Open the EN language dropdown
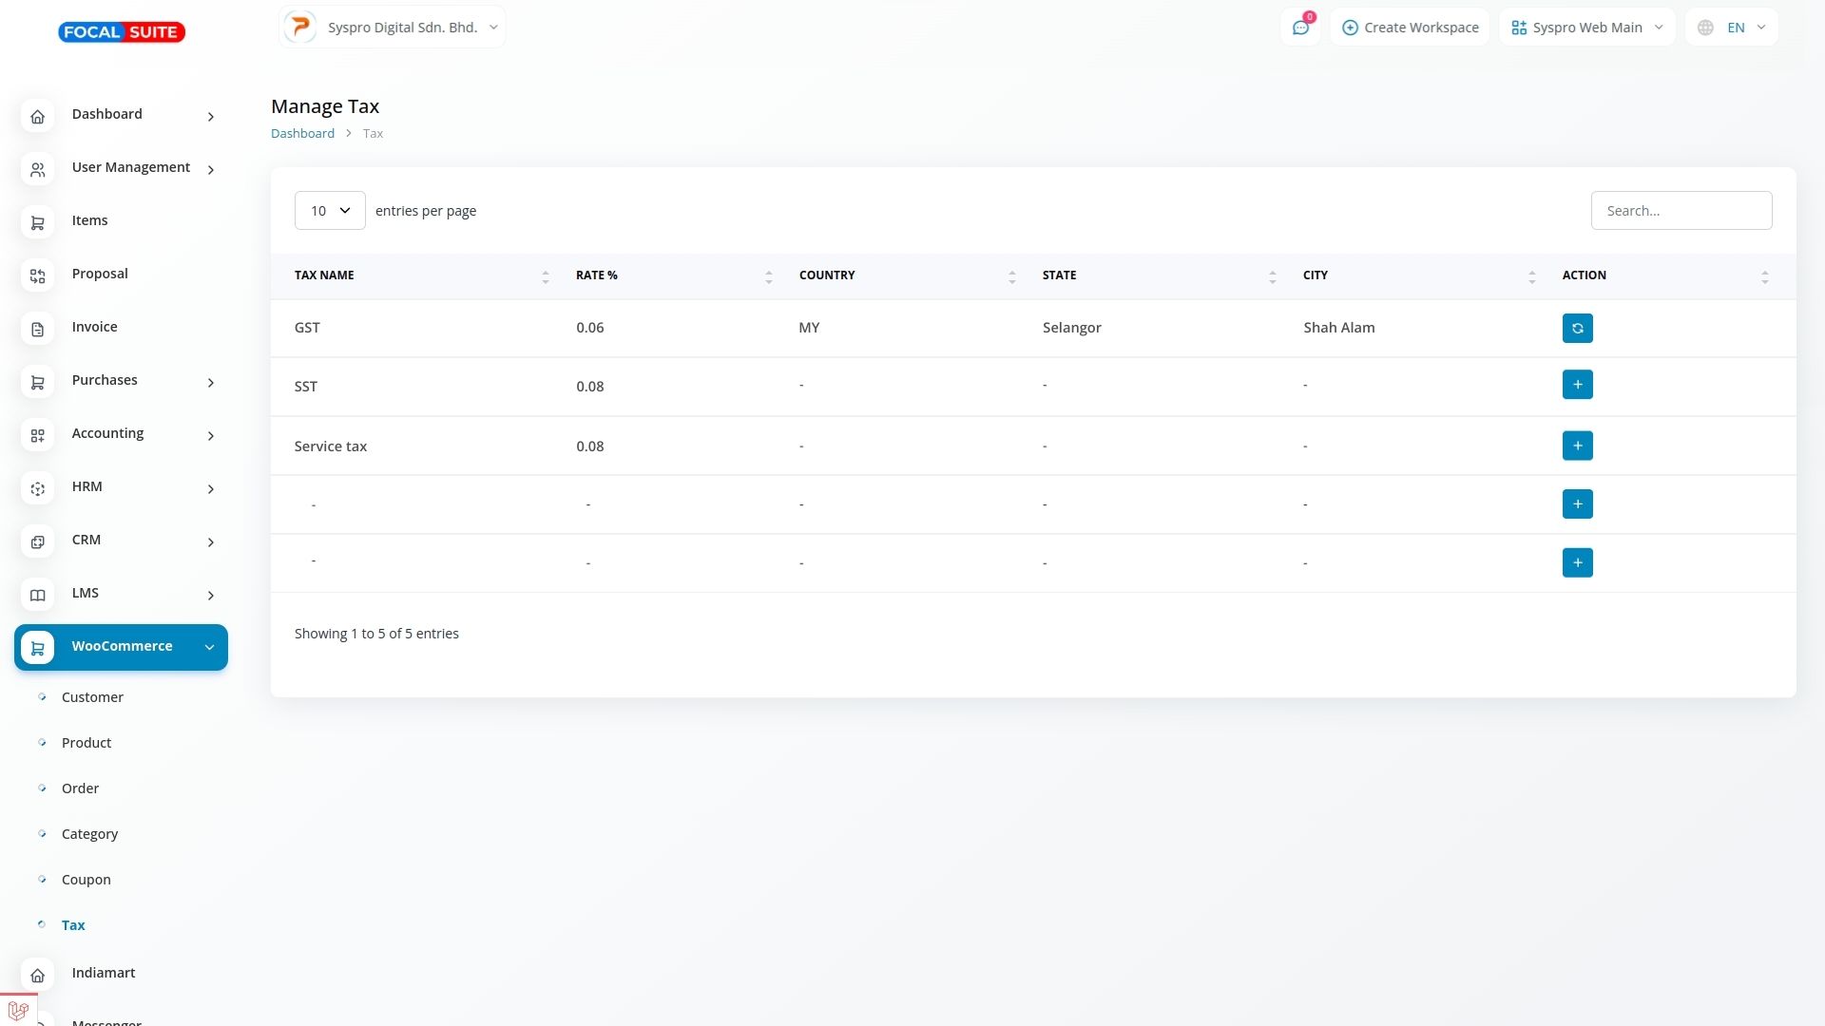This screenshot has width=1825, height=1026. coord(1731,28)
